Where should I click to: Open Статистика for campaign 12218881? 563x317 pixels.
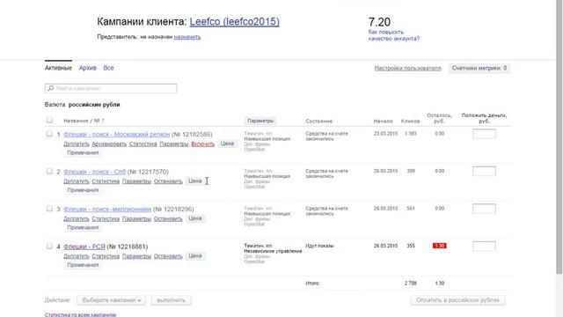coord(106,256)
